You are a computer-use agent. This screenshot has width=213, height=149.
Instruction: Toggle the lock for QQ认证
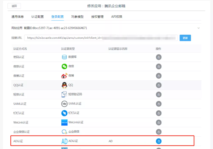click(159, 85)
